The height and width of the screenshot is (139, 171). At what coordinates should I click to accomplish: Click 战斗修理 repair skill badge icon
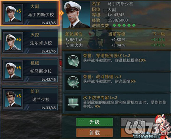tap(73, 82)
